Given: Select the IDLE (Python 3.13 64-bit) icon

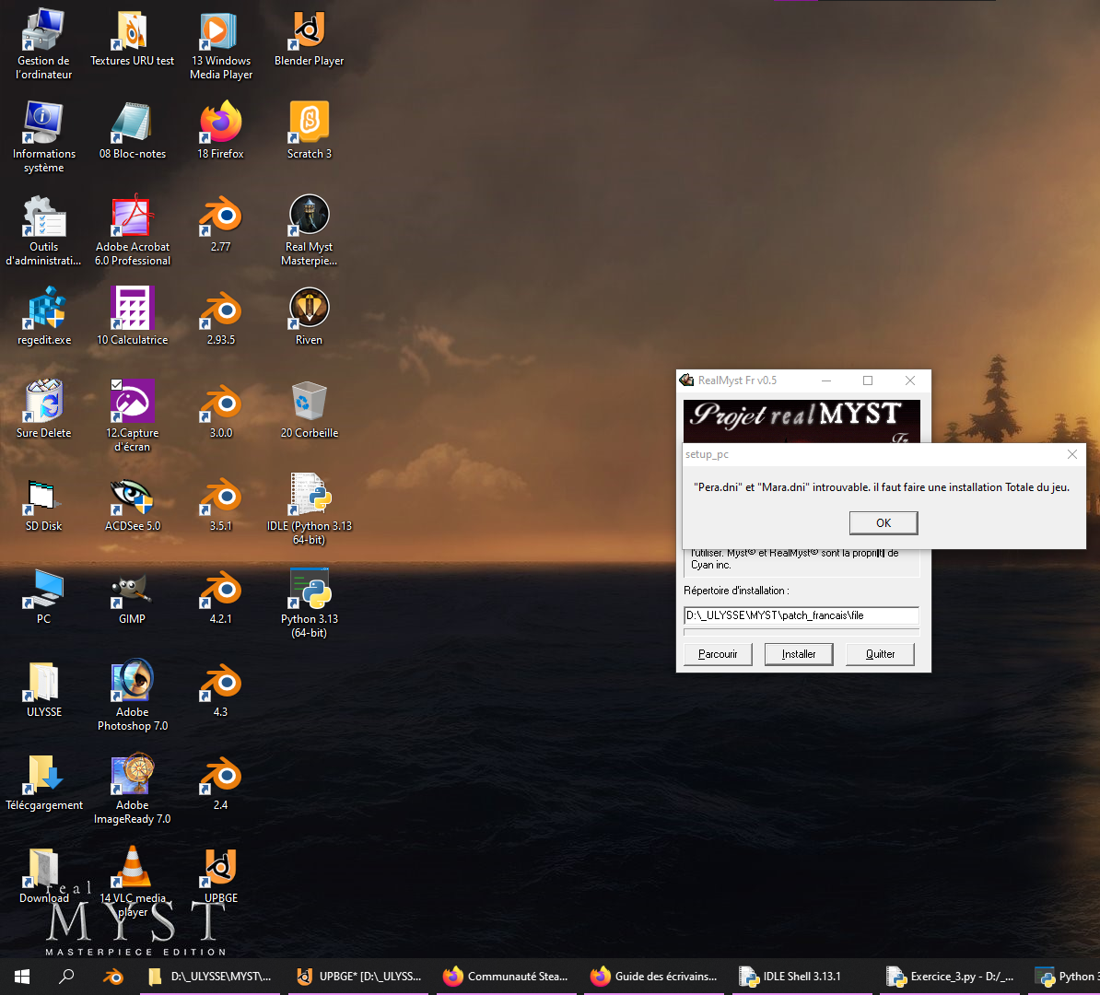Looking at the screenshot, I should [310, 509].
